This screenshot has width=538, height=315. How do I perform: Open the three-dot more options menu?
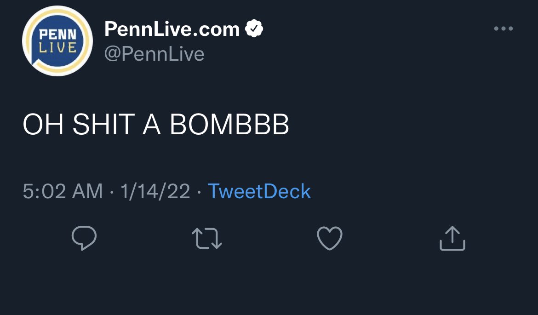pos(503,29)
